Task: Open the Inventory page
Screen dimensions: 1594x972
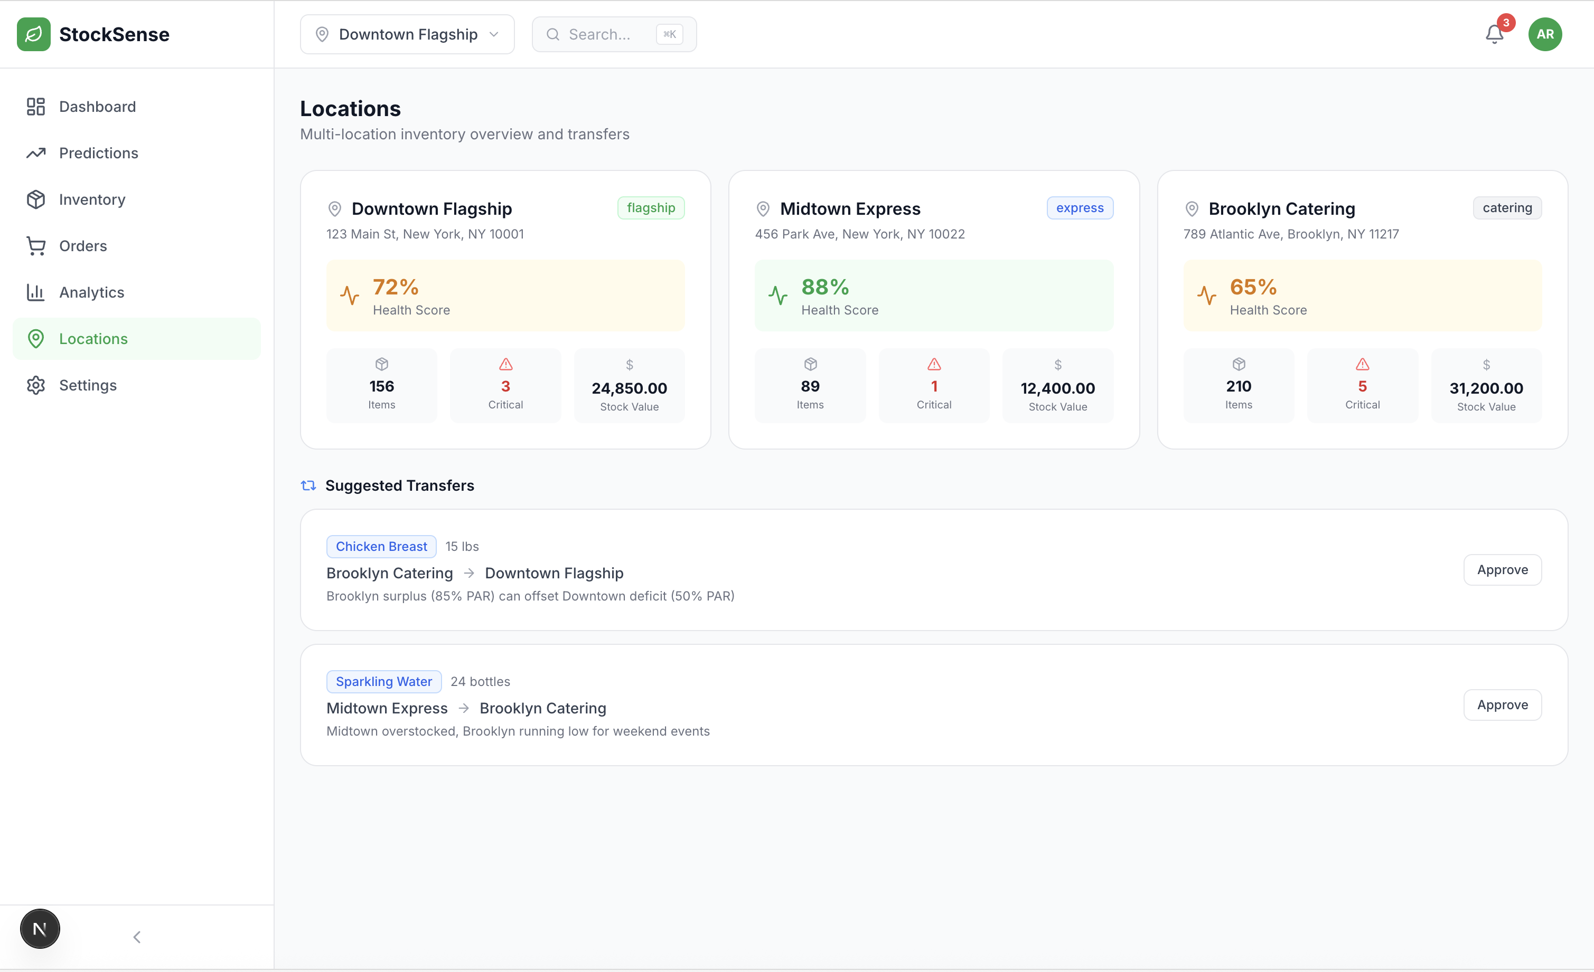Action: click(92, 199)
